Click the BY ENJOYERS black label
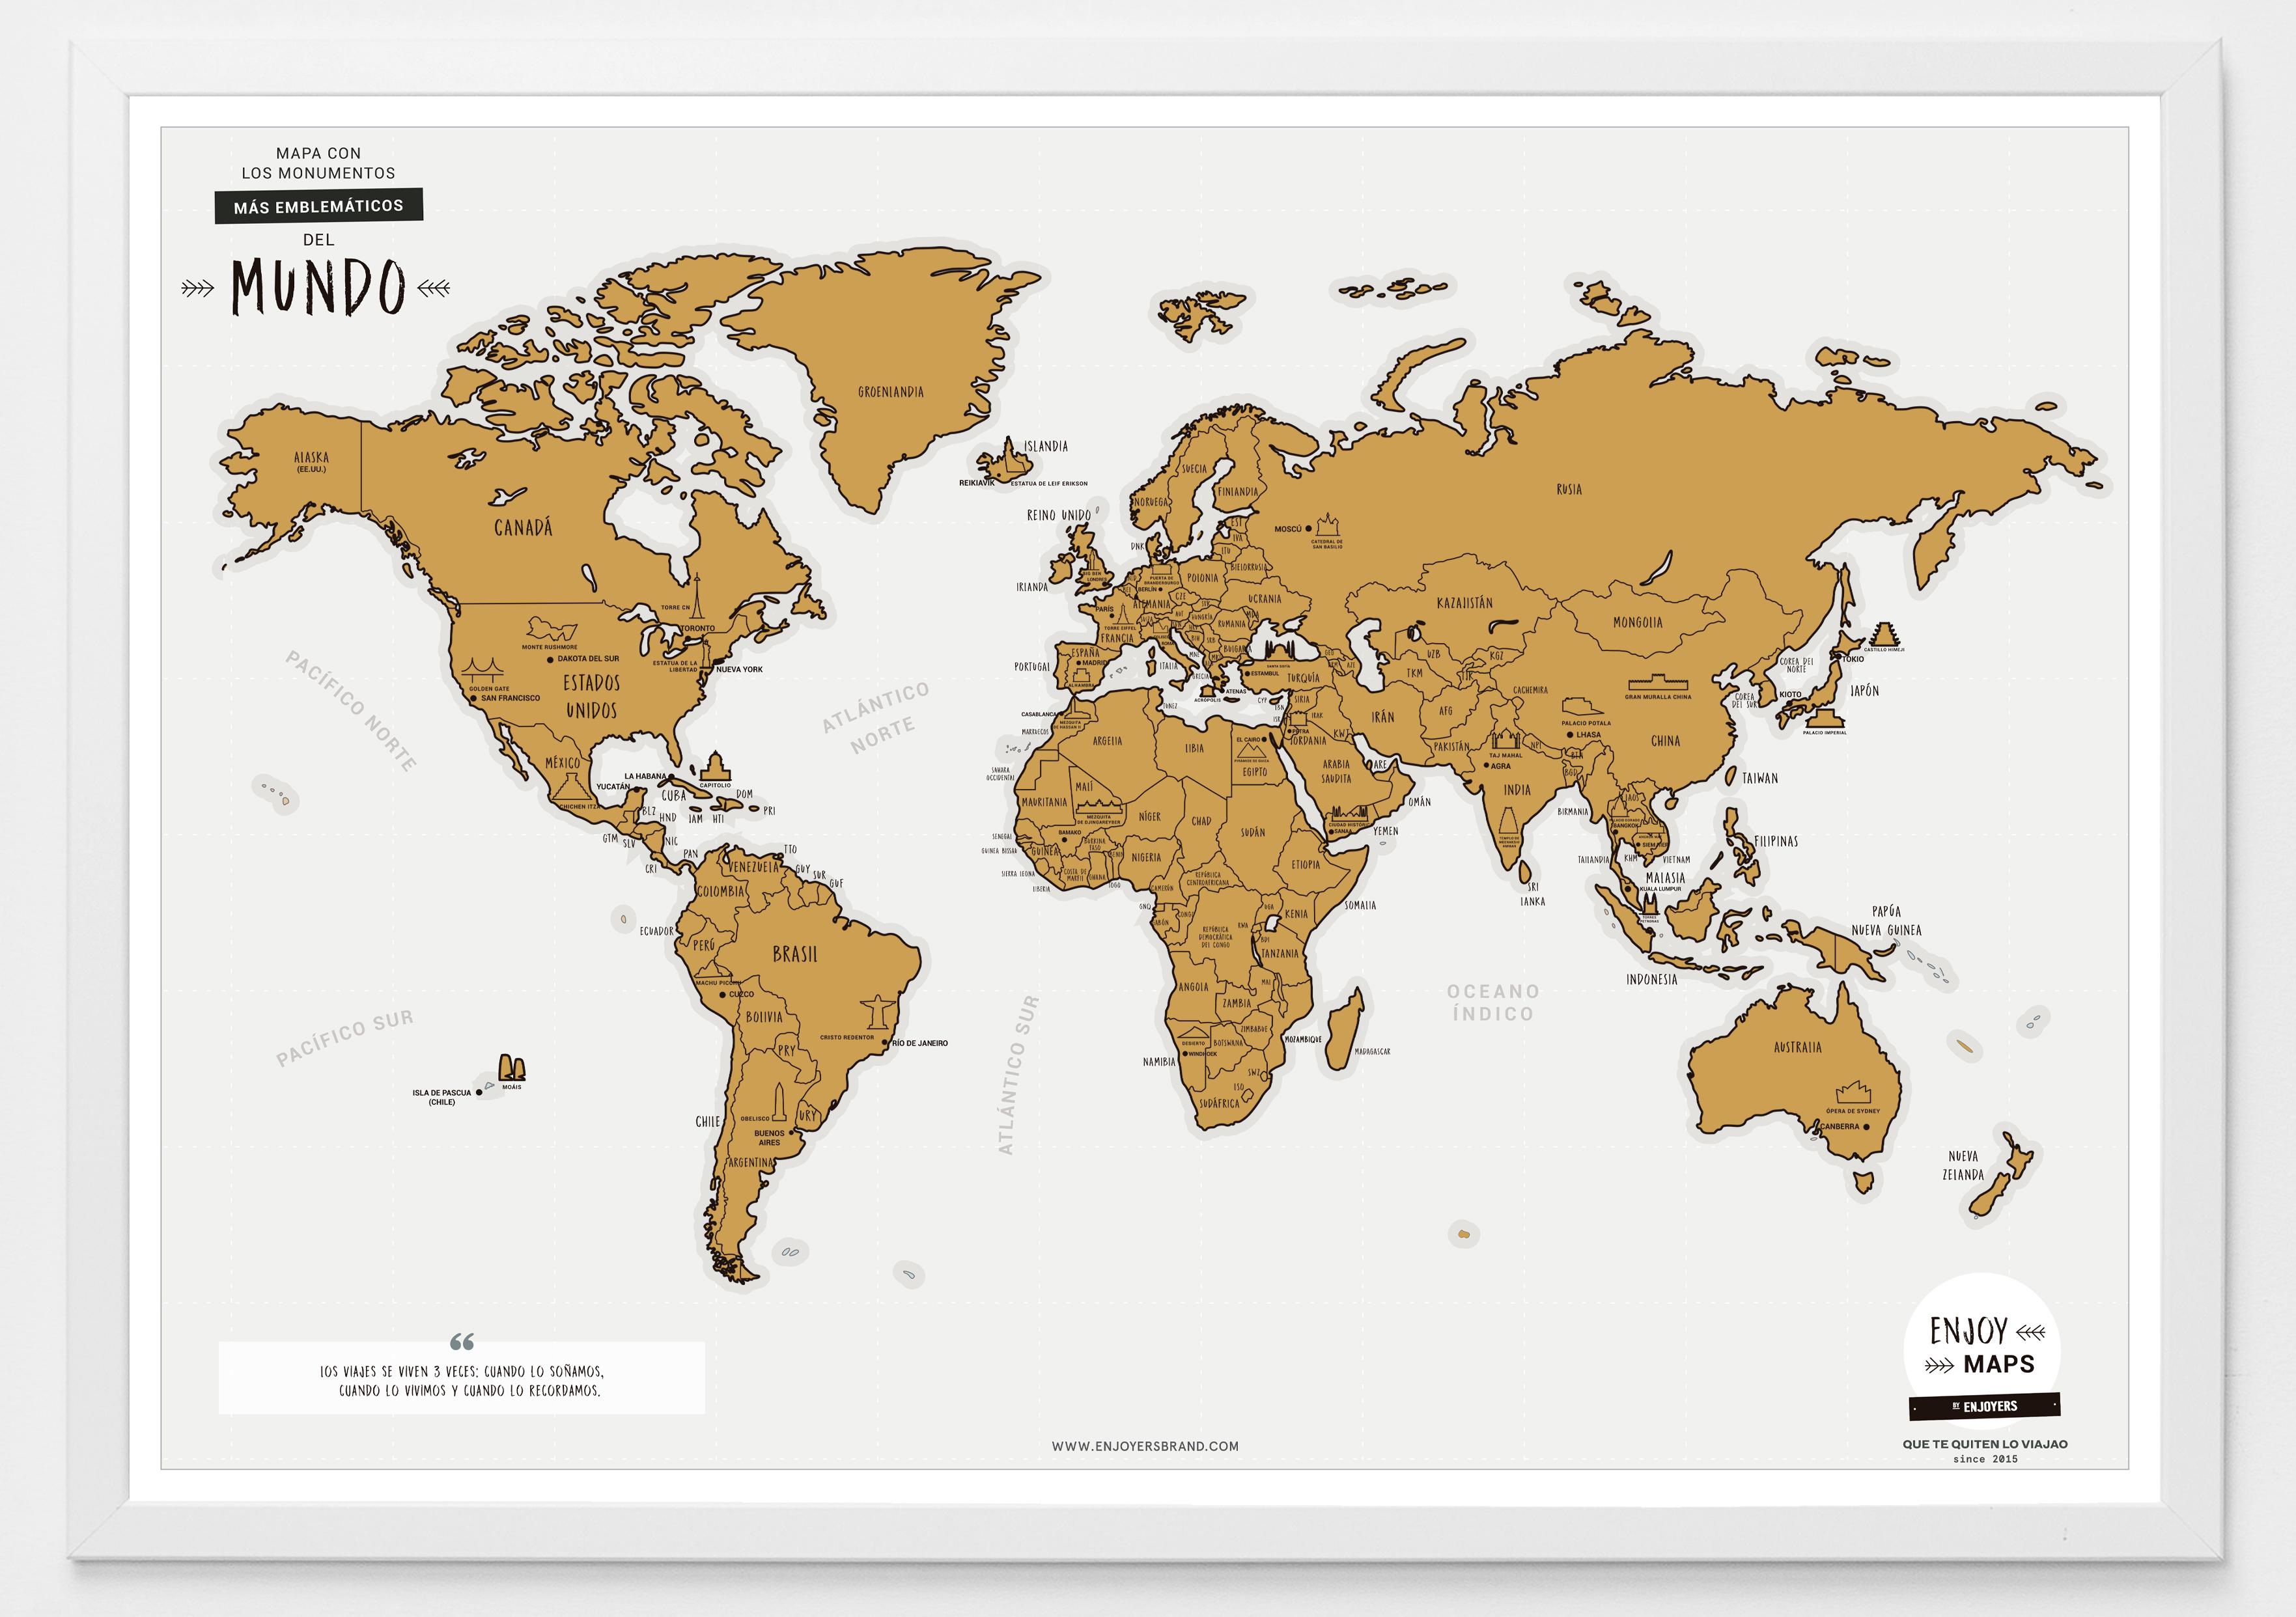2296x1617 pixels. point(1984,1406)
